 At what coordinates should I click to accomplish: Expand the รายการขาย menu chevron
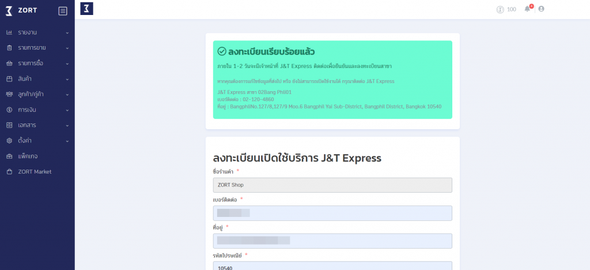point(67,48)
